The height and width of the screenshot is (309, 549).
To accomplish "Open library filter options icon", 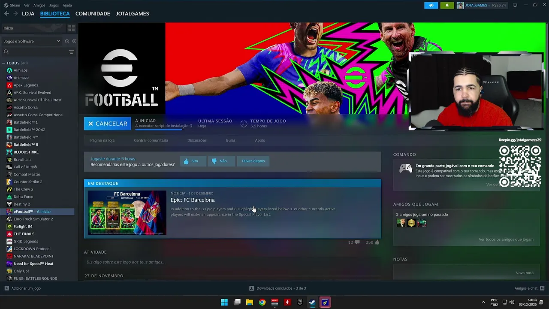I will [71, 52].
